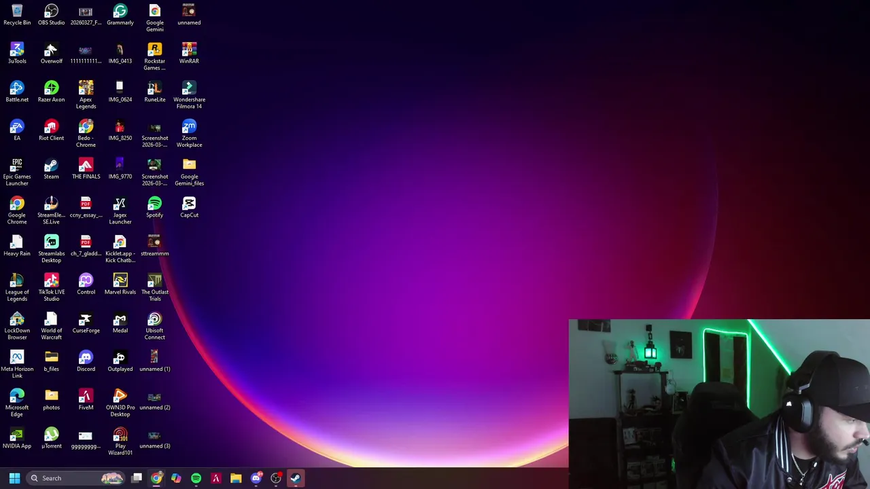Select the Google Chrome desktop shortcut
This screenshot has width=870, height=489.
17,211
